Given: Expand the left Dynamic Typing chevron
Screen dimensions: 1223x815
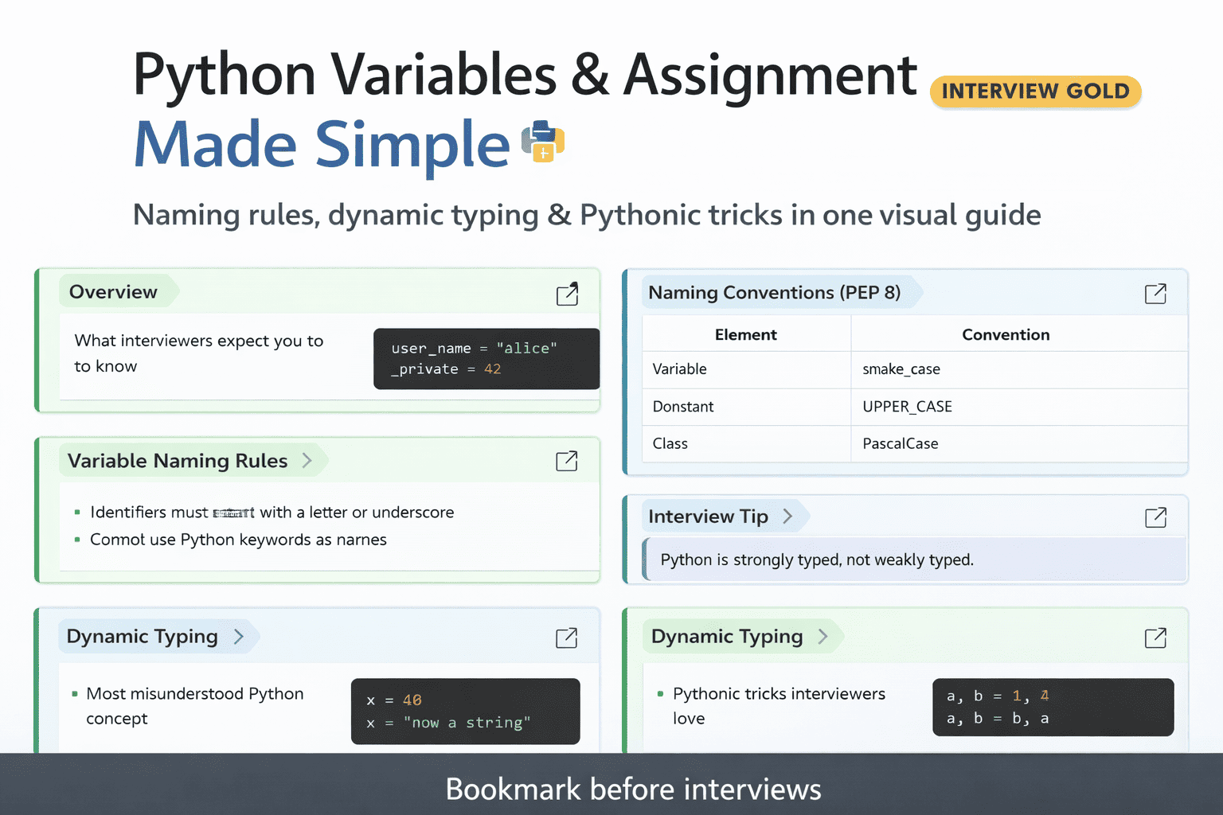Looking at the screenshot, I should tap(239, 637).
